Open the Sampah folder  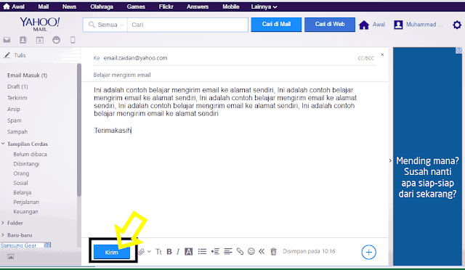click(x=17, y=131)
